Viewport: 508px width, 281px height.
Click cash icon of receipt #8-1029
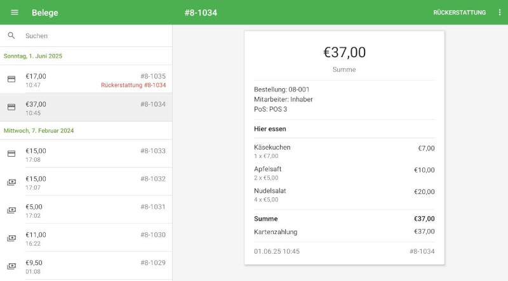(11, 266)
